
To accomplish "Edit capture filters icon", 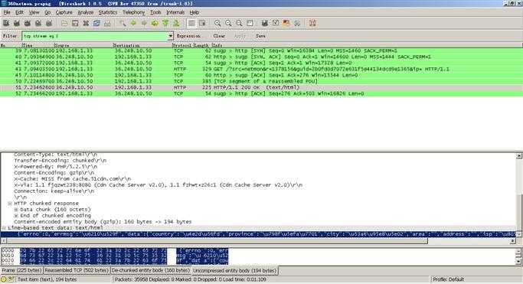I will tap(265, 23).
